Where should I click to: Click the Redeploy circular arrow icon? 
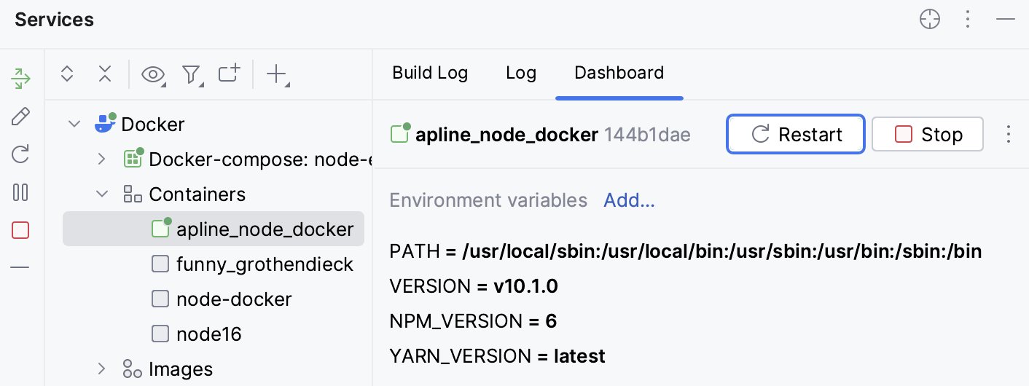tap(21, 154)
